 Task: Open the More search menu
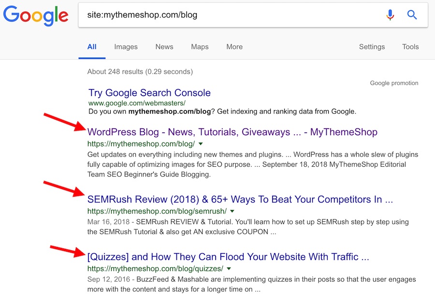click(234, 47)
